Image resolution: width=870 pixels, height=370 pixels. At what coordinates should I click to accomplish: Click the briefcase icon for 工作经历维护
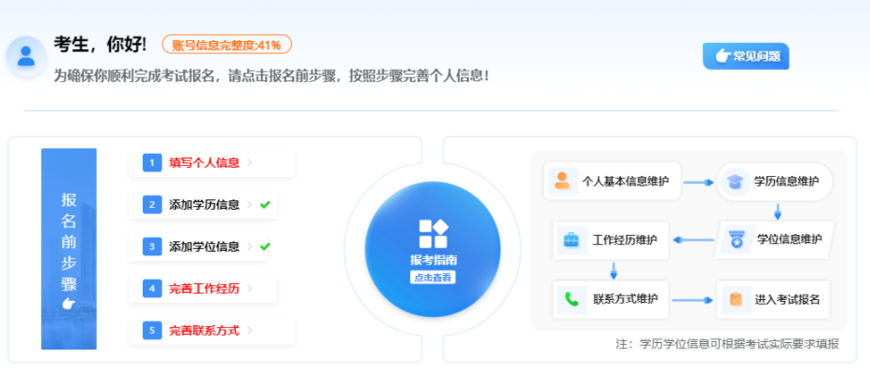pos(571,240)
